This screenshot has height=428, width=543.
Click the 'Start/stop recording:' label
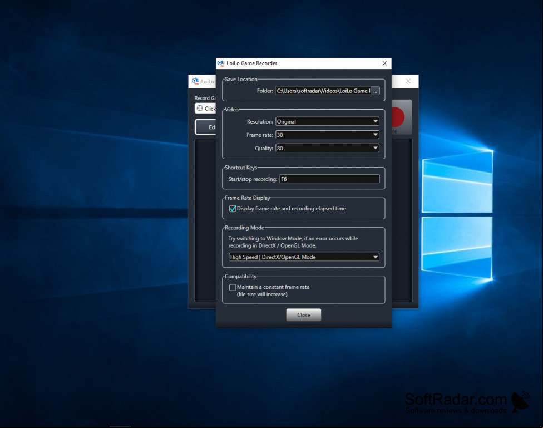point(253,179)
